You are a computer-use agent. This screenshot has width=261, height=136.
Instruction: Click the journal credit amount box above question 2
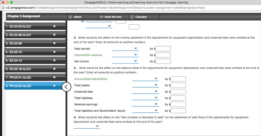[x=134, y=27]
